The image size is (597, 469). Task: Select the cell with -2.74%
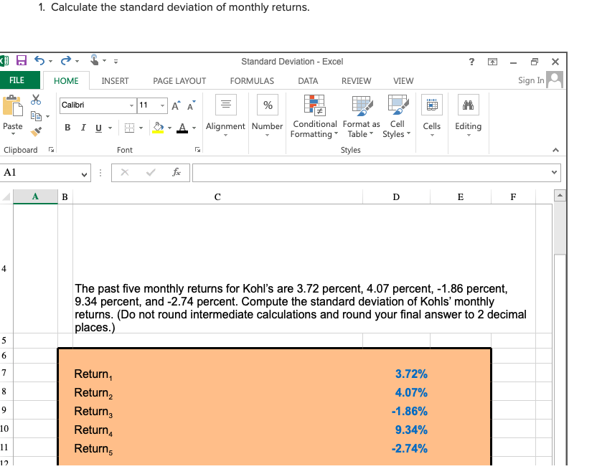[x=396, y=448]
